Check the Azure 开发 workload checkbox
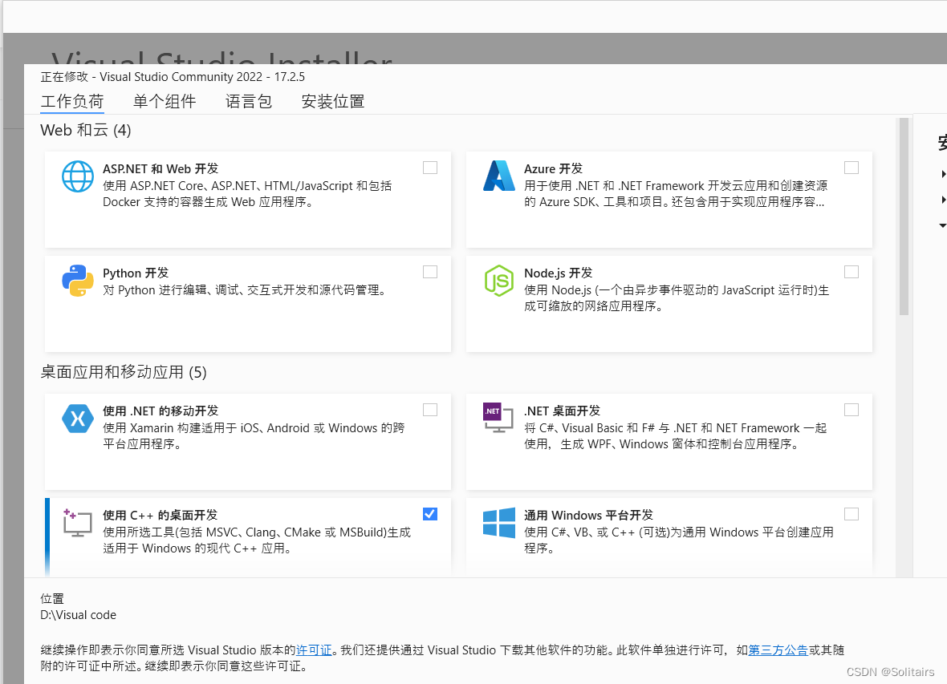Image resolution: width=947 pixels, height=684 pixels. (x=851, y=168)
